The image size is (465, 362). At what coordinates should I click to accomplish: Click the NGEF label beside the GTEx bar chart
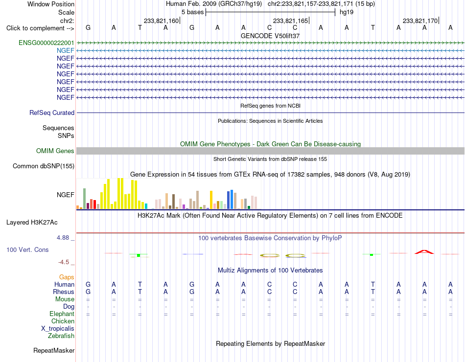click(65, 195)
